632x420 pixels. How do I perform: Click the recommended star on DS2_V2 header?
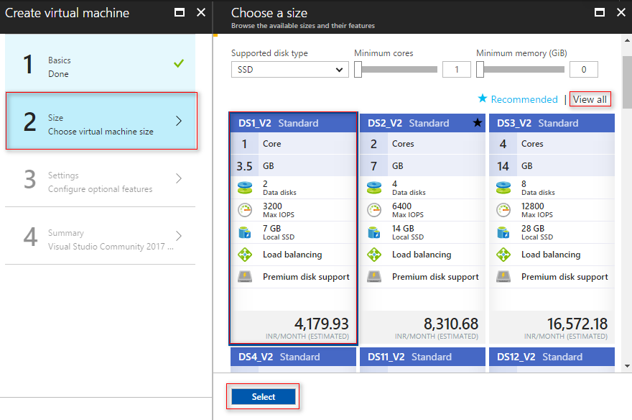pos(478,124)
